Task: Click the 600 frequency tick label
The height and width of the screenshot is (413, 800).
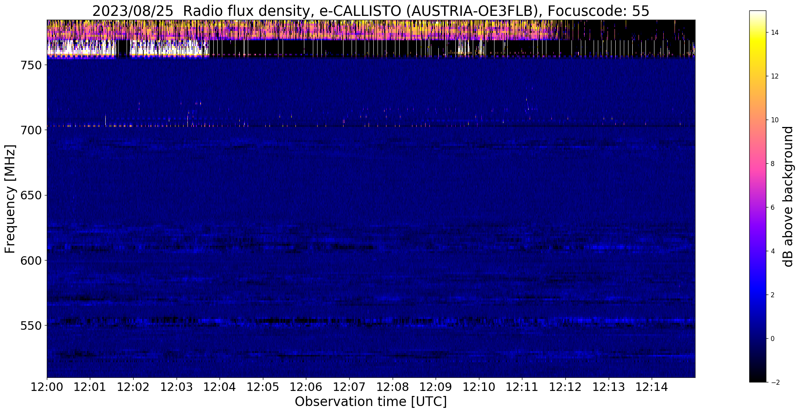Action: (31, 260)
